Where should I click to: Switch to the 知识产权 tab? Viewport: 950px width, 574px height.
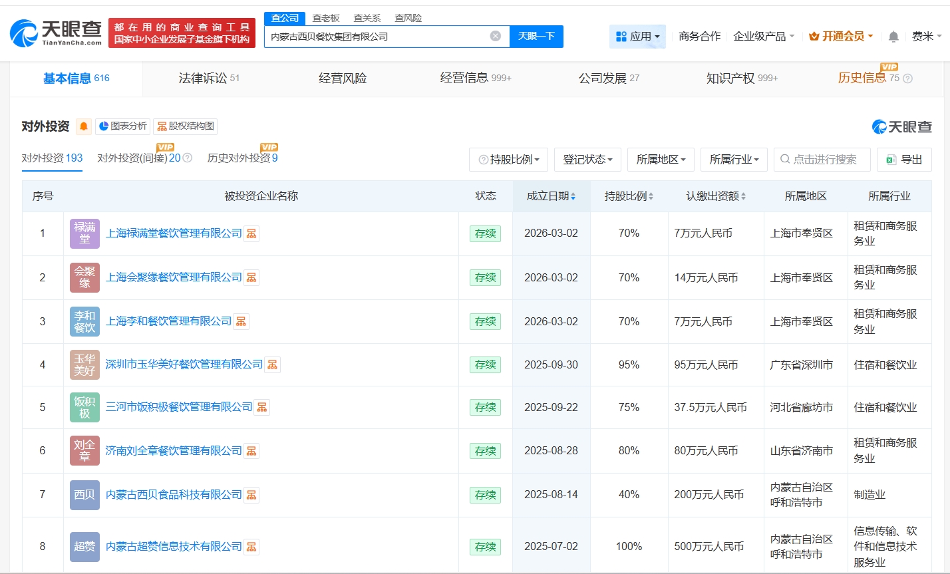741,78
